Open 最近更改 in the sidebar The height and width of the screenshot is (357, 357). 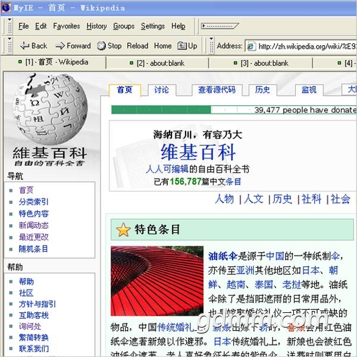tap(34, 237)
